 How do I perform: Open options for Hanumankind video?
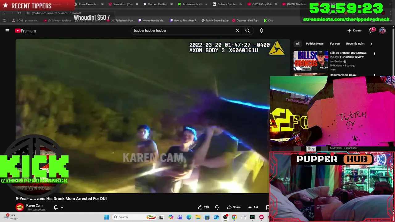(375, 75)
